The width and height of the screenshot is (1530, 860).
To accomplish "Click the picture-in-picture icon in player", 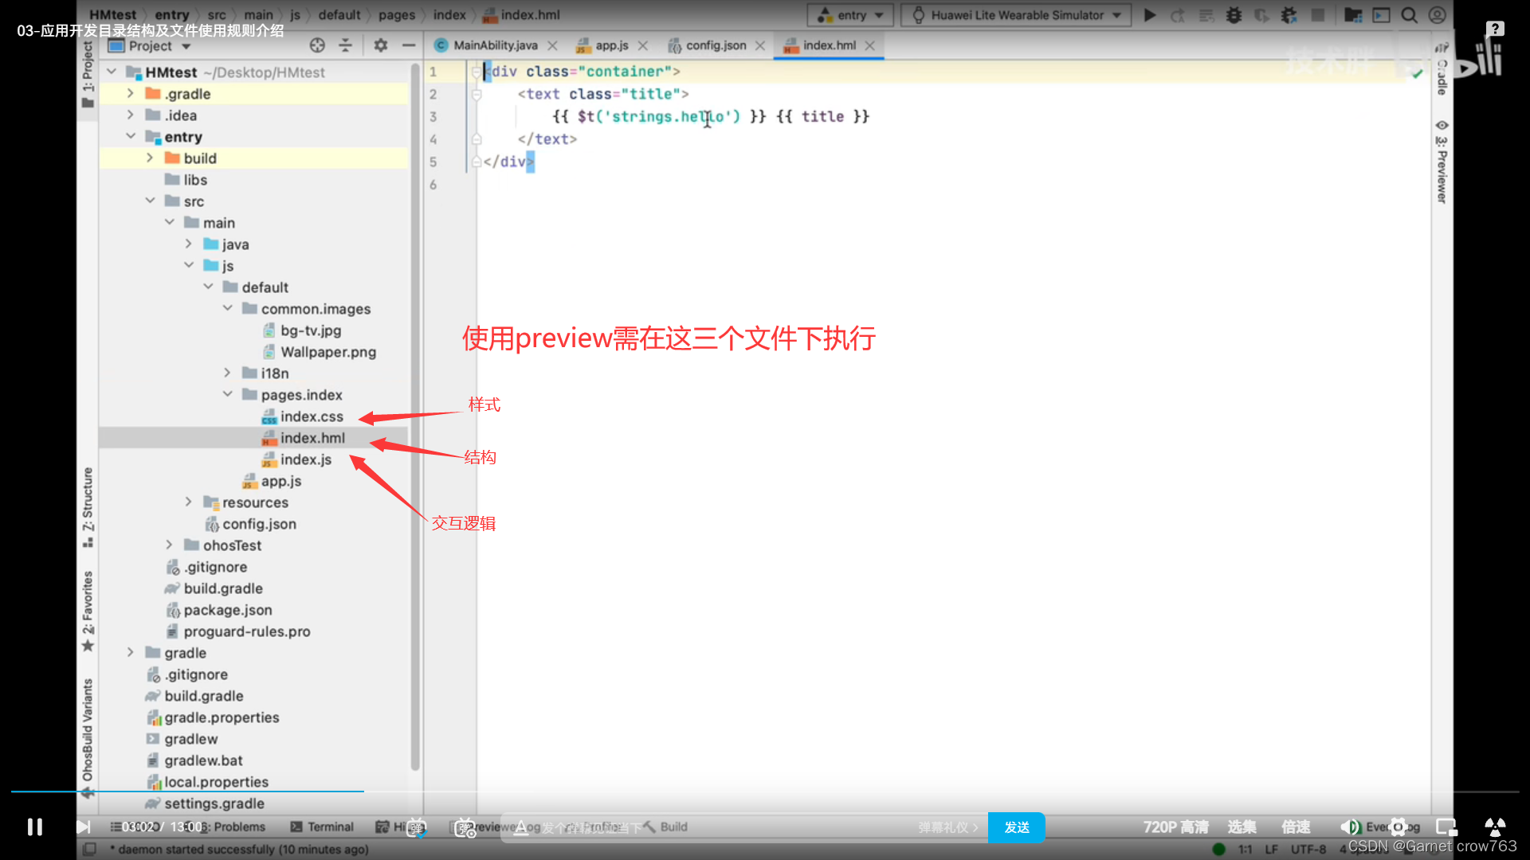I will pyautogui.click(x=1446, y=827).
